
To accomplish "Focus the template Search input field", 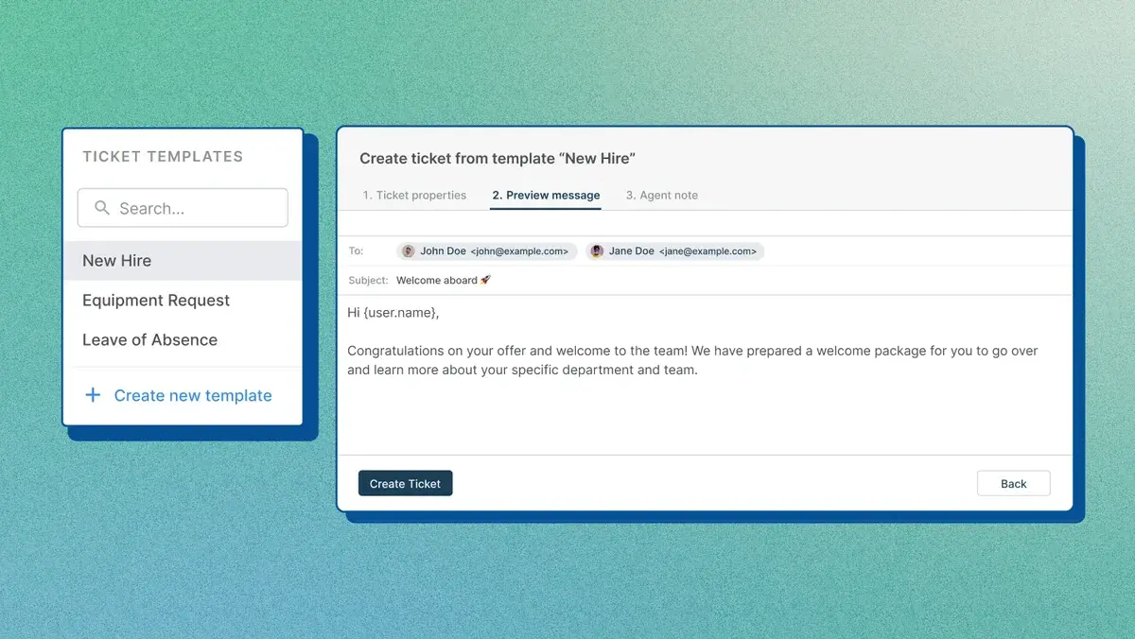I will pyautogui.click(x=189, y=208).
